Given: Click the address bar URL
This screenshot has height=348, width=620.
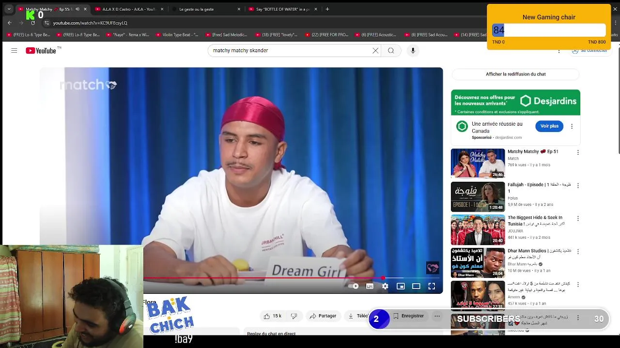Looking at the screenshot, I should (90, 23).
